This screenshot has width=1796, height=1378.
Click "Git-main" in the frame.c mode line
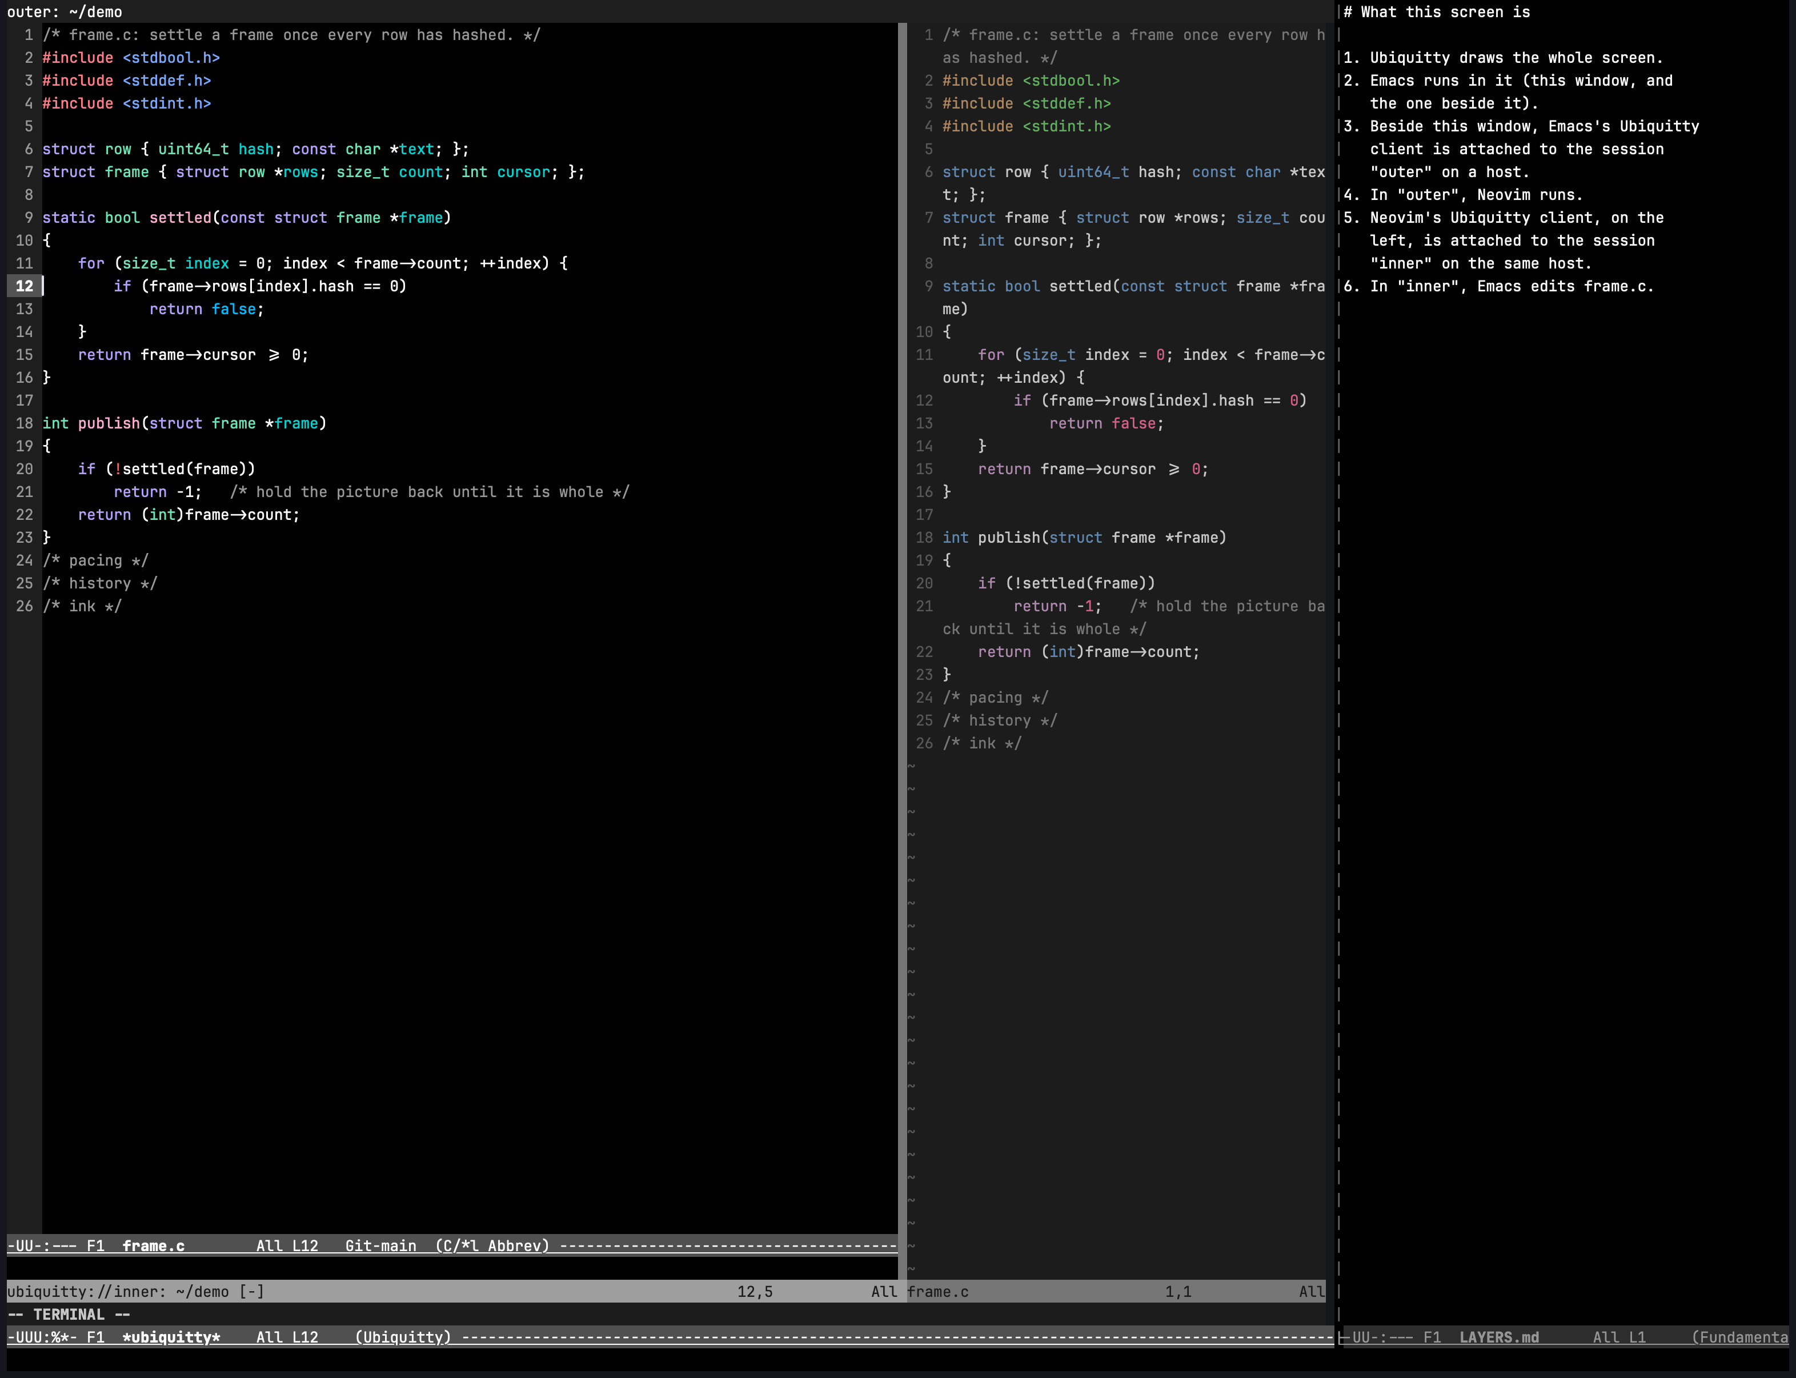(x=380, y=1245)
